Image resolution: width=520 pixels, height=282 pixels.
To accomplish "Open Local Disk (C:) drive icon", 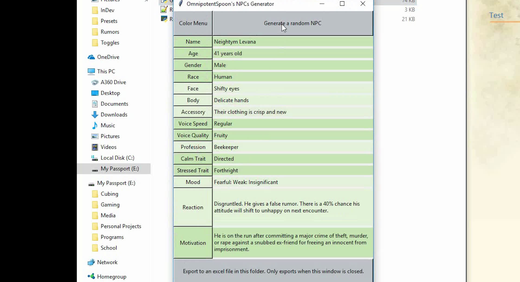I will coord(94,158).
